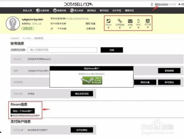184x139 pixels.
Task: Click the username 1qMg8sOA1Eg=9841 in header
Action: point(33,20)
